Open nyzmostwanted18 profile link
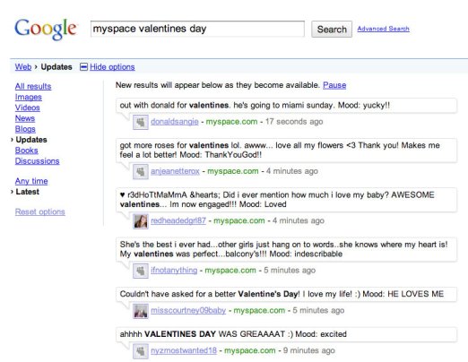This screenshot has height=362, width=468. point(184,350)
